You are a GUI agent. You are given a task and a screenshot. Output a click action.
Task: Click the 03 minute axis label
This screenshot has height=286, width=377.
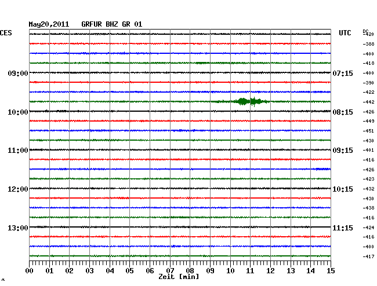[x=89, y=271]
